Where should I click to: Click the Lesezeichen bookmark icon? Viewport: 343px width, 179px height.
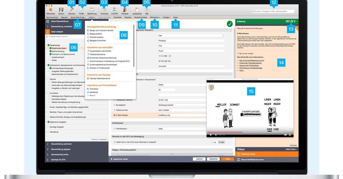137,10
